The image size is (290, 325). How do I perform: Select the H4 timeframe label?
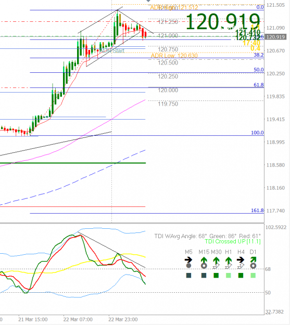point(241,252)
